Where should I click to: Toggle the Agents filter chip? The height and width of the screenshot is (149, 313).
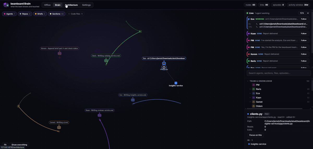click(9, 14)
